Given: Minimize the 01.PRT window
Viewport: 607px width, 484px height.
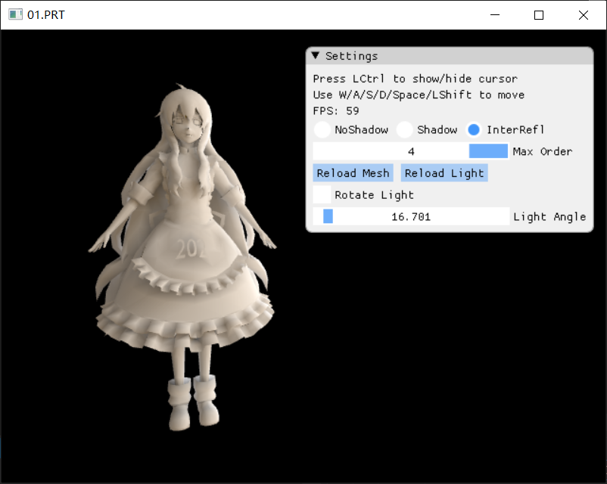Looking at the screenshot, I should click(x=495, y=14).
